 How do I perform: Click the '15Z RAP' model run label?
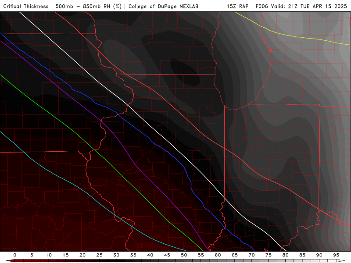click(237, 6)
